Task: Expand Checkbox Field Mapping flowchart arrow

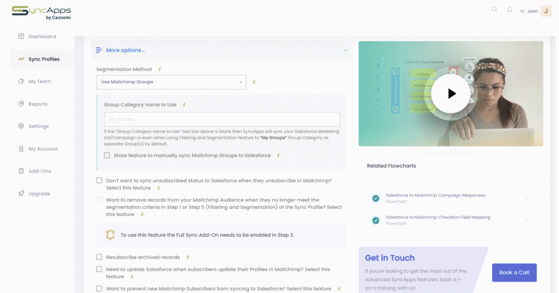Action: [x=527, y=220]
